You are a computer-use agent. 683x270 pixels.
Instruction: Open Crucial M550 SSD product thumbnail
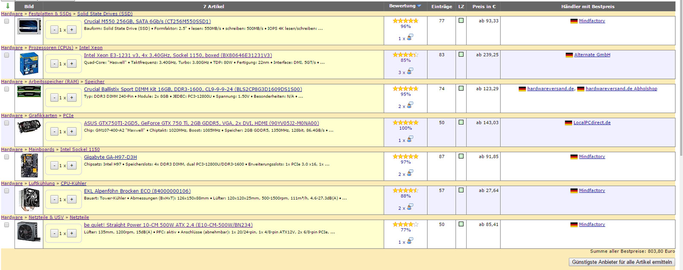click(x=29, y=26)
